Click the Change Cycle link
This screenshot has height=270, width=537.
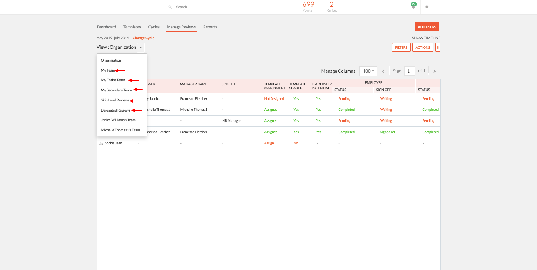143,38
